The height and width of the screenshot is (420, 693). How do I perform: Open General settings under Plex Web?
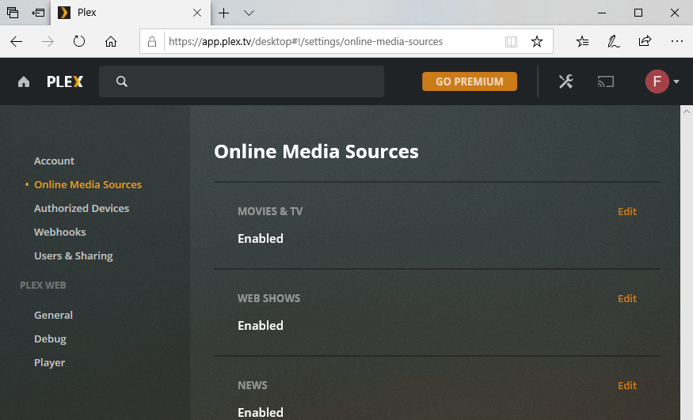pyautogui.click(x=54, y=315)
